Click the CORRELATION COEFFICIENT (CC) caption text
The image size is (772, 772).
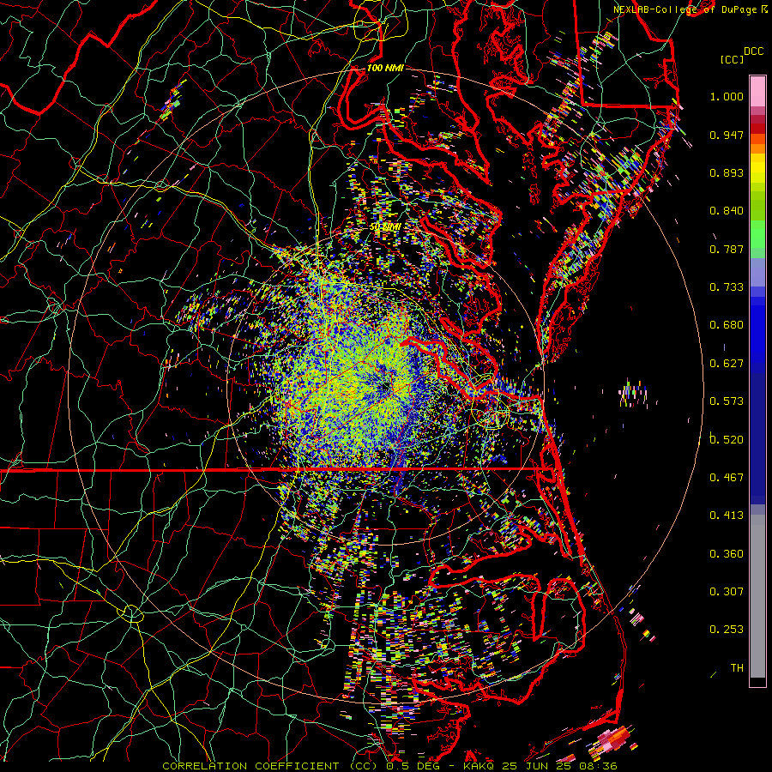pyautogui.click(x=271, y=766)
